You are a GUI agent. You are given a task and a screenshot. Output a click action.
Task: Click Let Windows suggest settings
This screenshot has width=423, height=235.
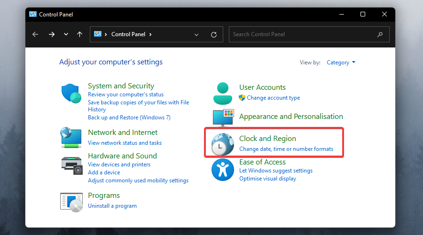[276, 171]
